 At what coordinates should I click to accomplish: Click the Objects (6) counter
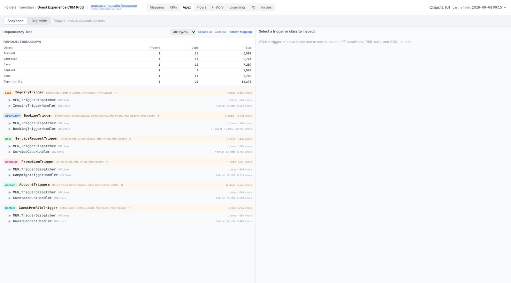[439, 7]
